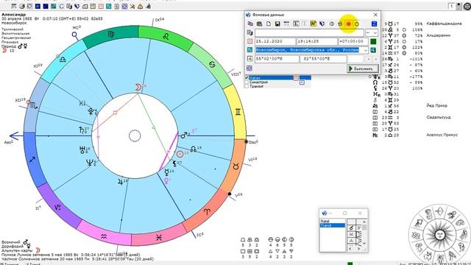Click the boxed K icon in dialog toolbar
The height and width of the screenshot is (265, 471).
pyautogui.click(x=296, y=24)
